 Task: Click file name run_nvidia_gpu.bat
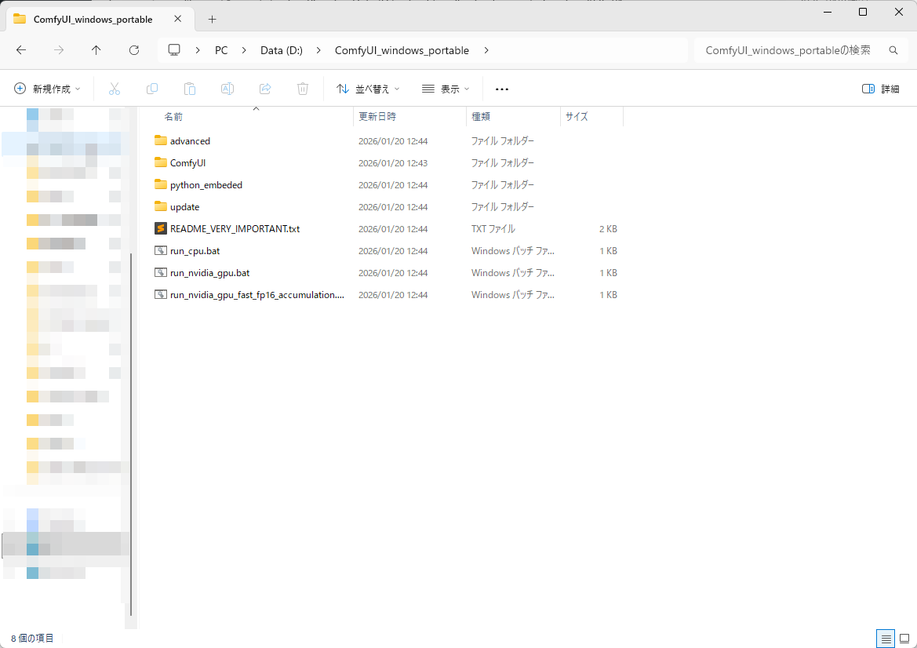tap(210, 273)
